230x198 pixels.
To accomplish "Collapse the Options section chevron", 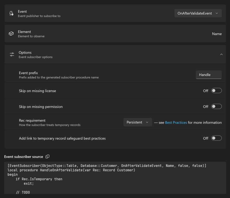I will coord(221,55).
